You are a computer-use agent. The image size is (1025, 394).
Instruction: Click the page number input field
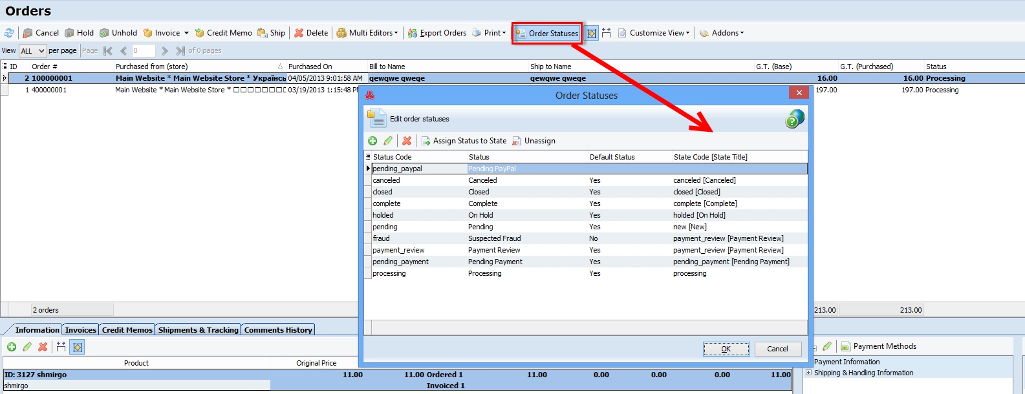pyautogui.click(x=143, y=50)
